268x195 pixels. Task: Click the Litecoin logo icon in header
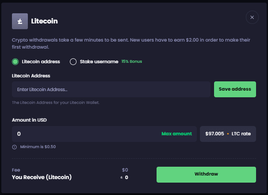19,21
